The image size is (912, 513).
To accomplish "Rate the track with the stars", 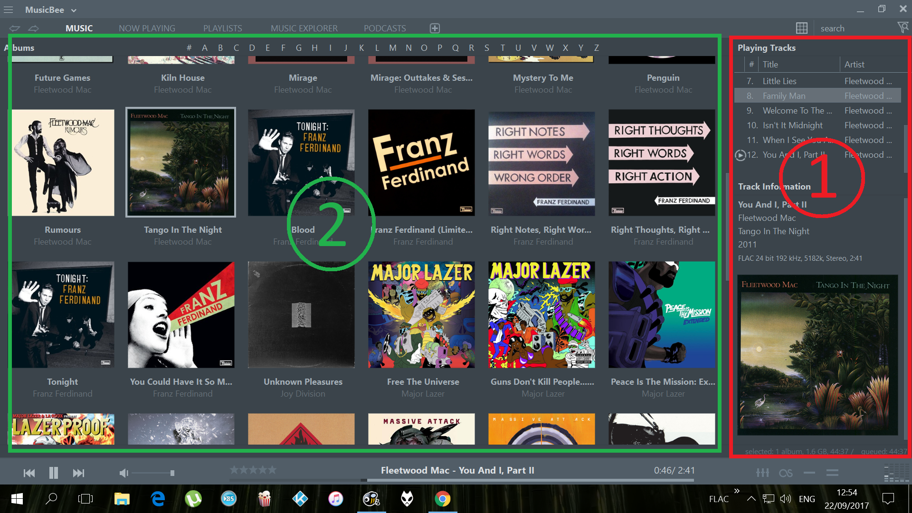I will click(x=253, y=470).
